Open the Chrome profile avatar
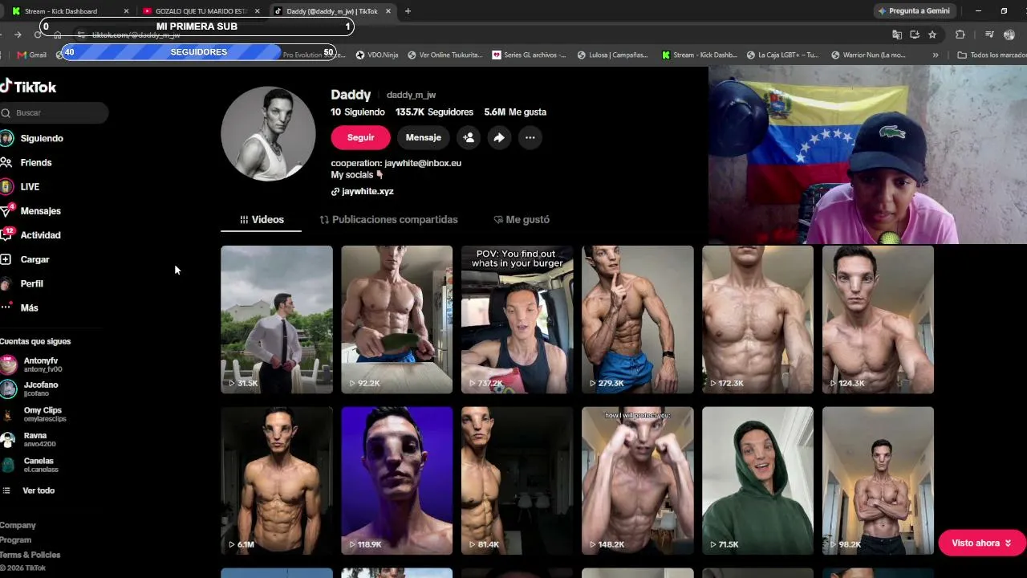 1009,35
